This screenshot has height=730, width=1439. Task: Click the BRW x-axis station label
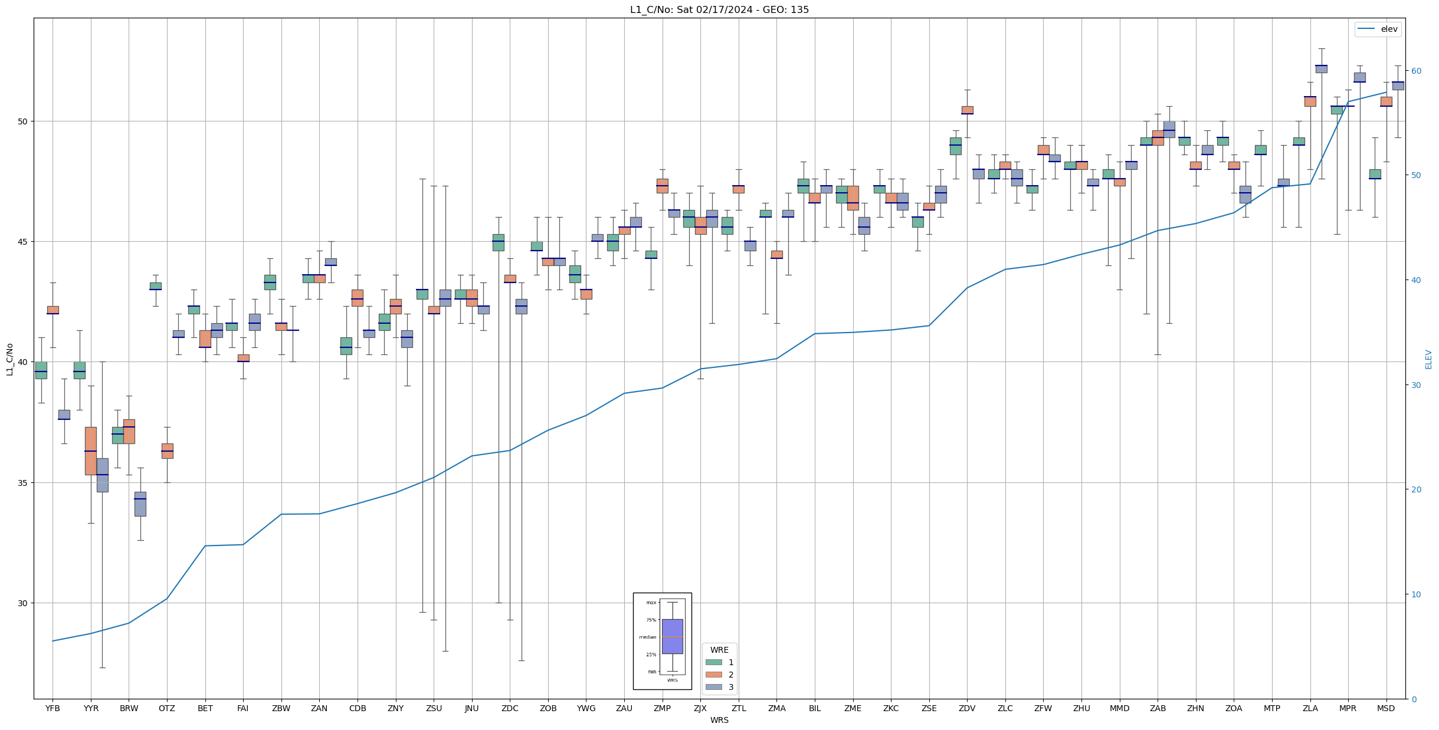129,708
